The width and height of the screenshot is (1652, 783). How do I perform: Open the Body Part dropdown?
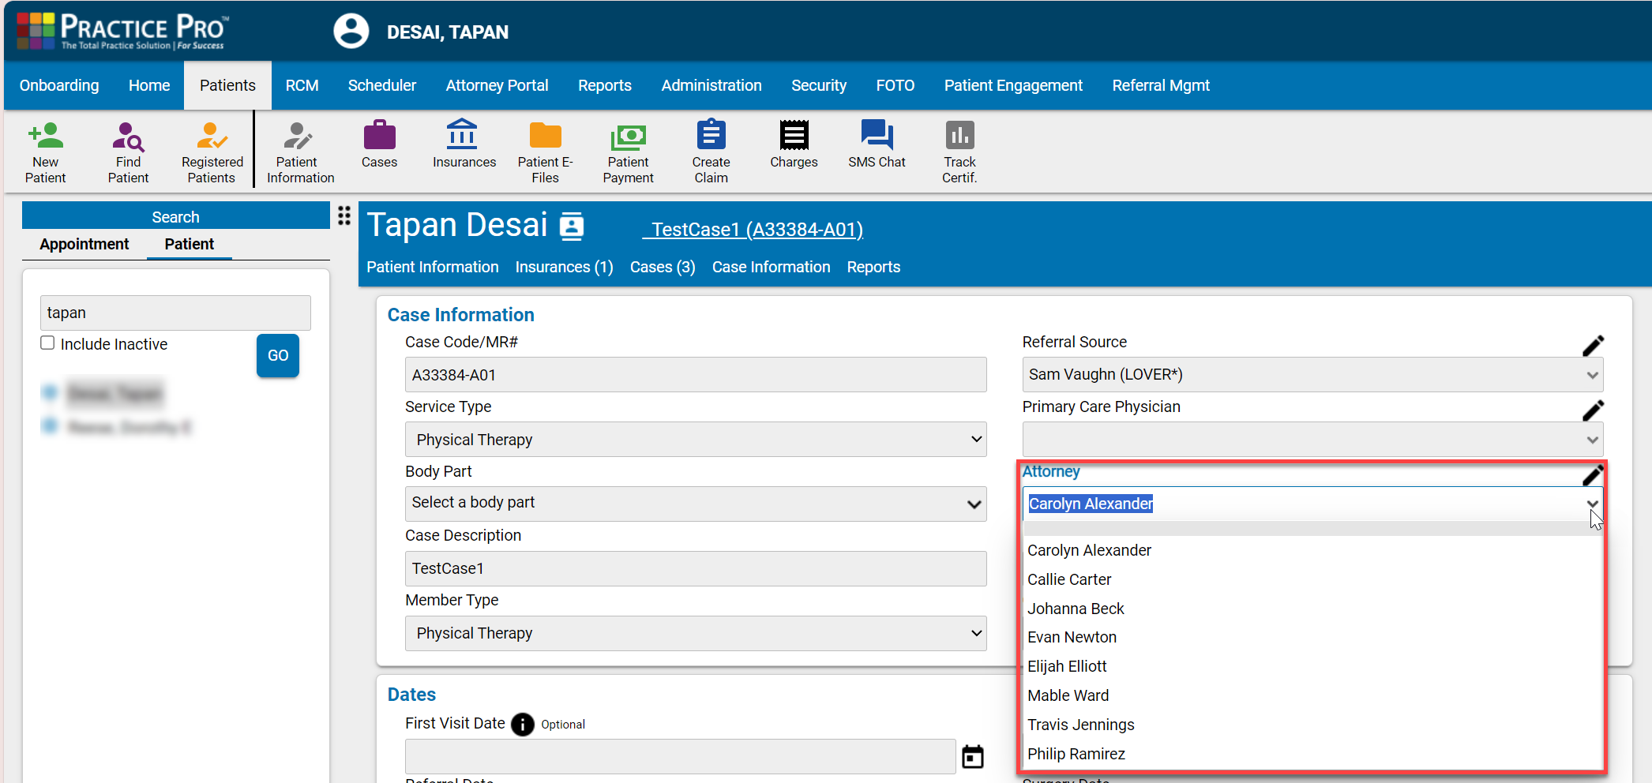coord(695,504)
